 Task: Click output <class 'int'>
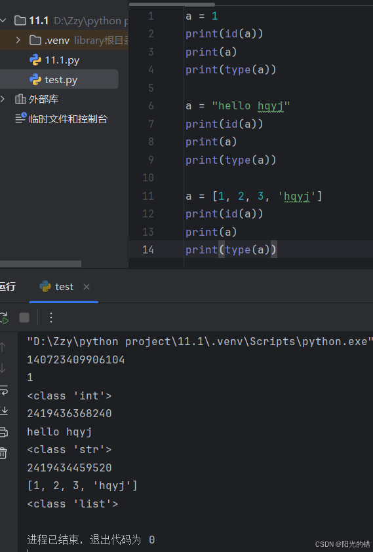[69, 396]
